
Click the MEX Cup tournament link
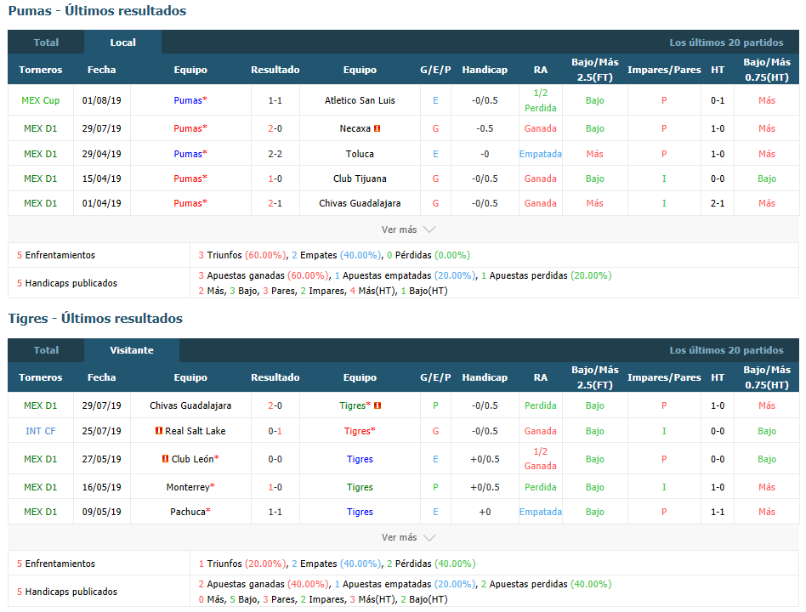pyautogui.click(x=41, y=100)
